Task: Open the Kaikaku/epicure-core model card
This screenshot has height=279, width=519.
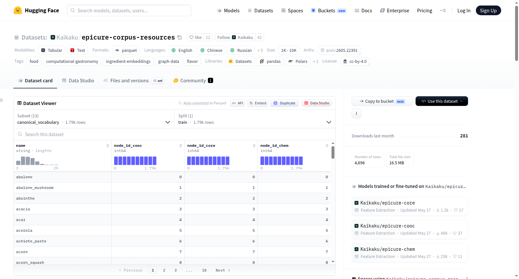Action: (x=410, y=206)
